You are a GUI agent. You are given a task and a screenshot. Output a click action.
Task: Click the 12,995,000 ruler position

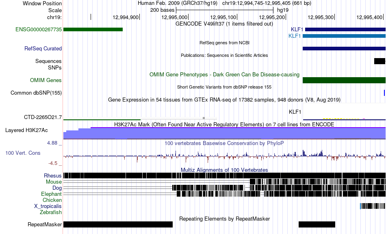coord(175,17)
